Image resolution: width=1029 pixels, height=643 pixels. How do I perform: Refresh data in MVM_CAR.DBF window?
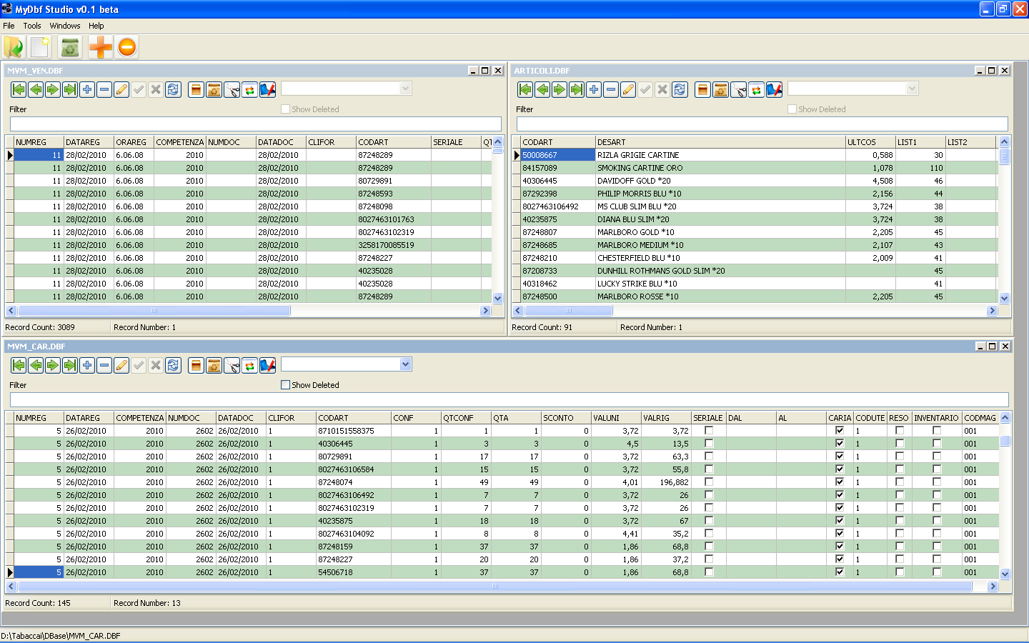pyautogui.click(x=173, y=365)
